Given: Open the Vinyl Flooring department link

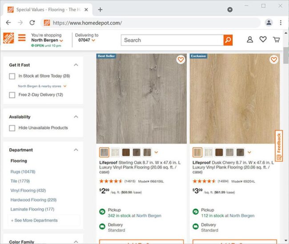Looking at the screenshot, I should pos(28,190).
